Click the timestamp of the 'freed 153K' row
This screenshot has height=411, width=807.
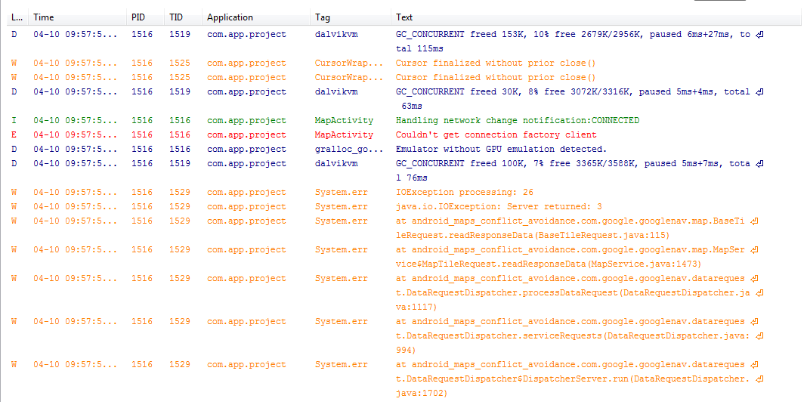75,35
